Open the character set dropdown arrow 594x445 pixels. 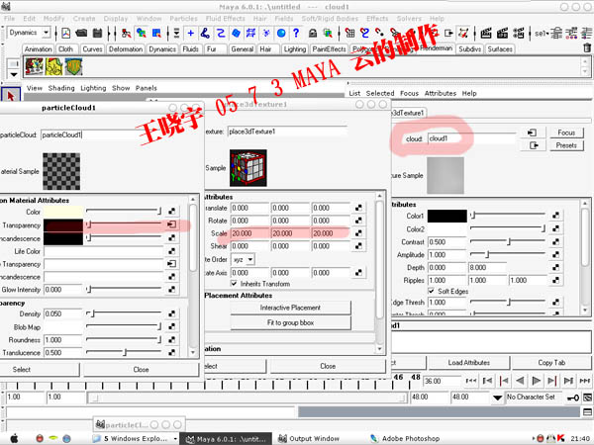497,398
